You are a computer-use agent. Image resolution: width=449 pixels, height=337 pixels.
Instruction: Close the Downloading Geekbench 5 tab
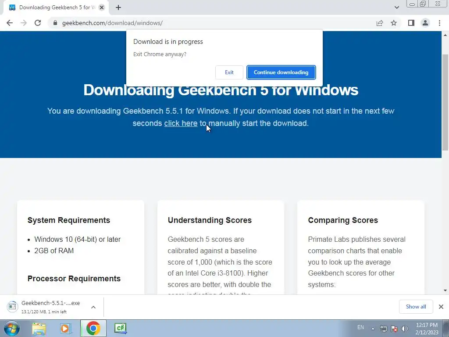(102, 7)
